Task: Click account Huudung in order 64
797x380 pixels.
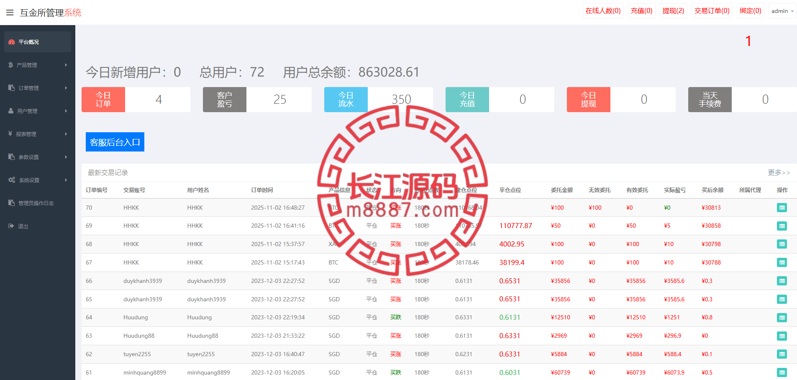Action: (x=136, y=317)
